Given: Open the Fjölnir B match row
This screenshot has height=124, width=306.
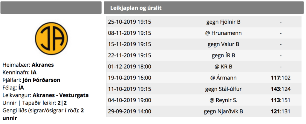Looking at the screenshot, I should point(204,22).
